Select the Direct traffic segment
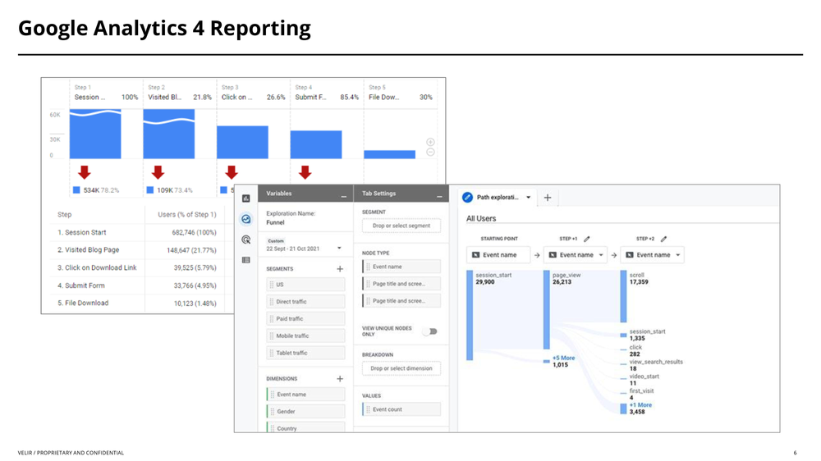Viewport: 821px width, 461px height. (x=305, y=301)
